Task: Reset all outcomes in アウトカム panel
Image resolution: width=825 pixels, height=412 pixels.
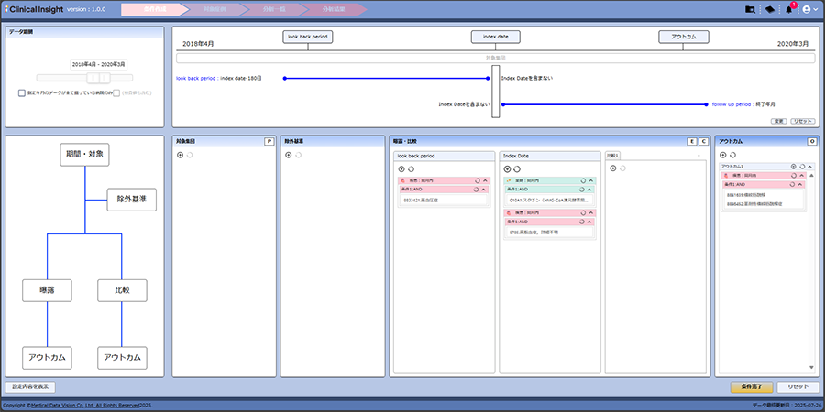Action: (x=733, y=155)
